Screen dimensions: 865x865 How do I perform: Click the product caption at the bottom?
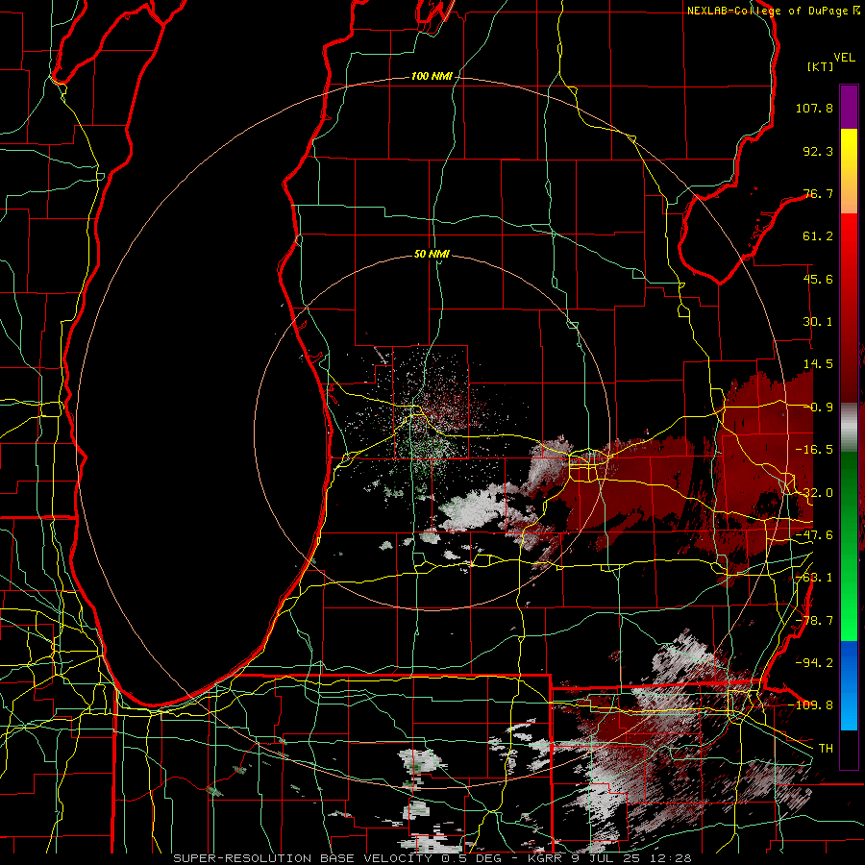click(x=432, y=858)
